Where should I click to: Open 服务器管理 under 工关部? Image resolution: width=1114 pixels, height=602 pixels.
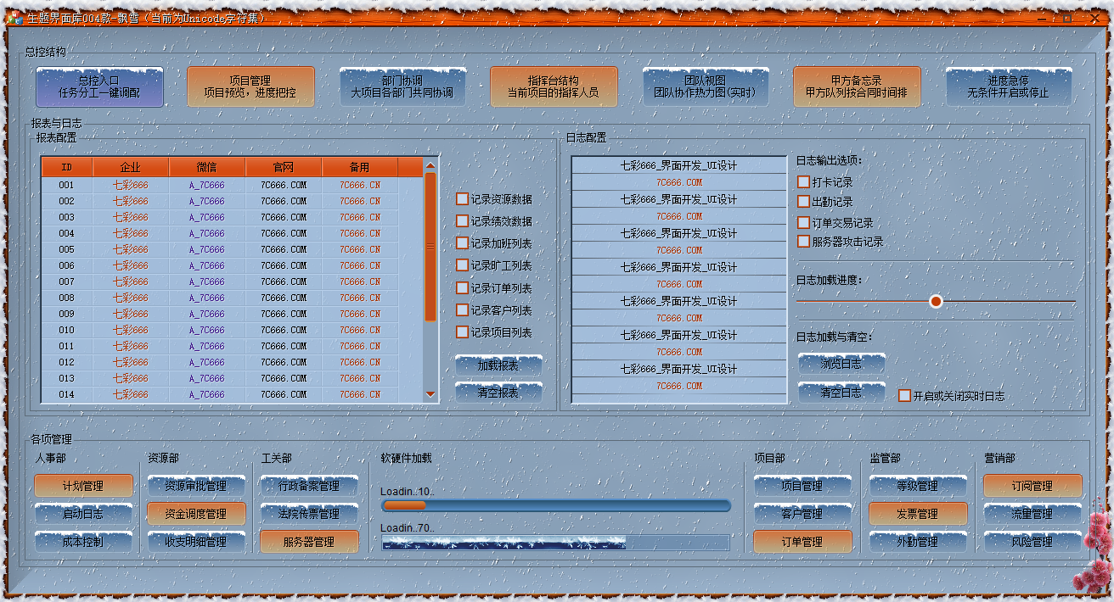click(309, 542)
